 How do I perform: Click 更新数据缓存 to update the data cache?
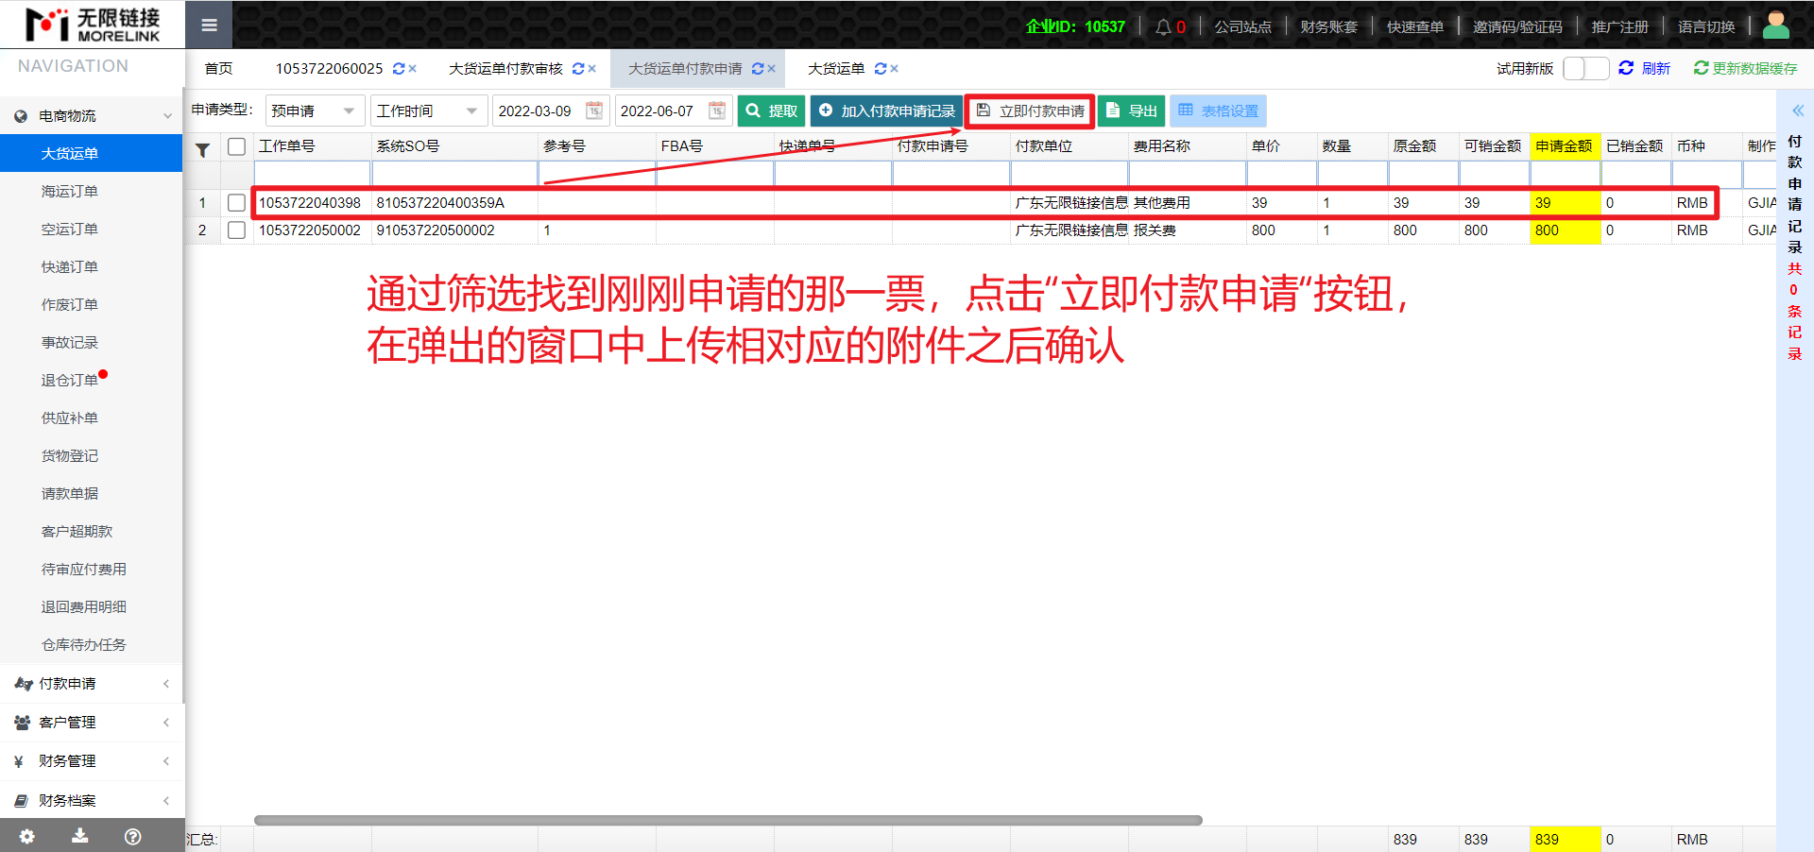click(x=1746, y=68)
